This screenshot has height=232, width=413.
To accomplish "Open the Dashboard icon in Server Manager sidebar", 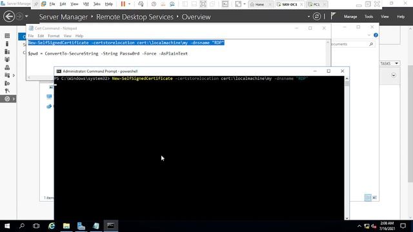I will point(7,36).
